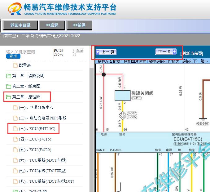Click the page icon for 启动充电及PEPS系统
The height and width of the screenshot is (192, 210).
[x=15, y=118]
